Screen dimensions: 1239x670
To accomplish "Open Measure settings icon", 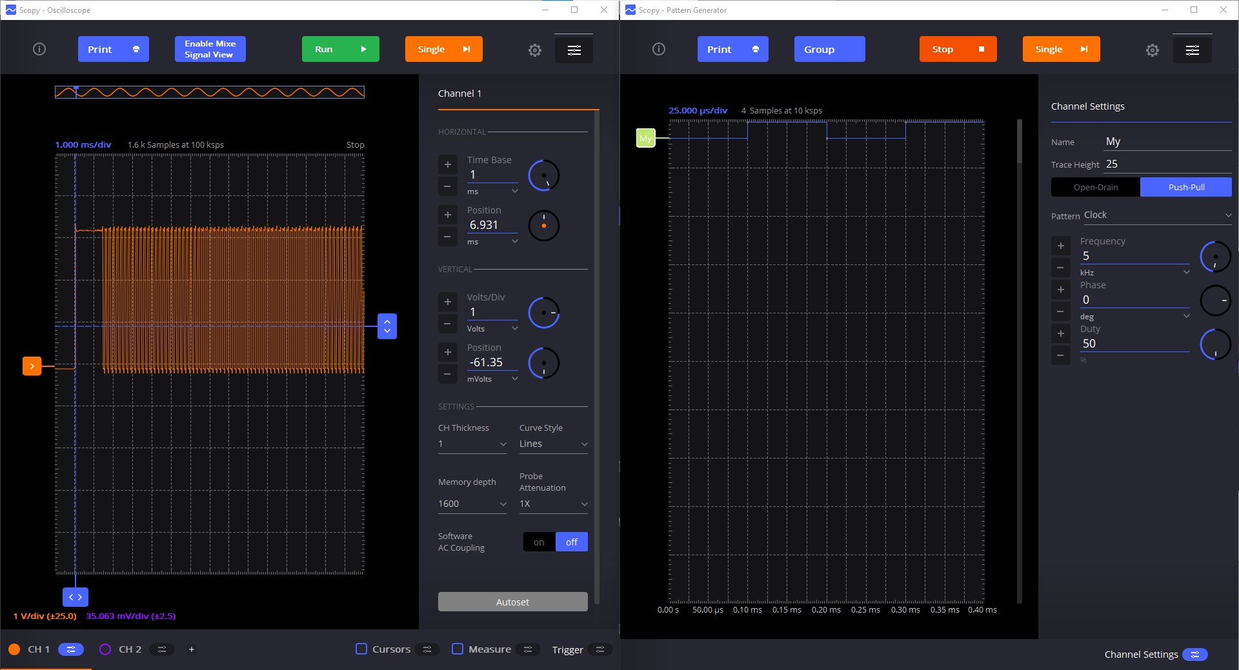I will click(x=528, y=649).
